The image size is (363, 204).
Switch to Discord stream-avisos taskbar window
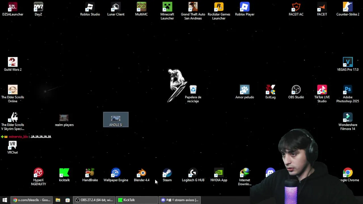(180, 200)
